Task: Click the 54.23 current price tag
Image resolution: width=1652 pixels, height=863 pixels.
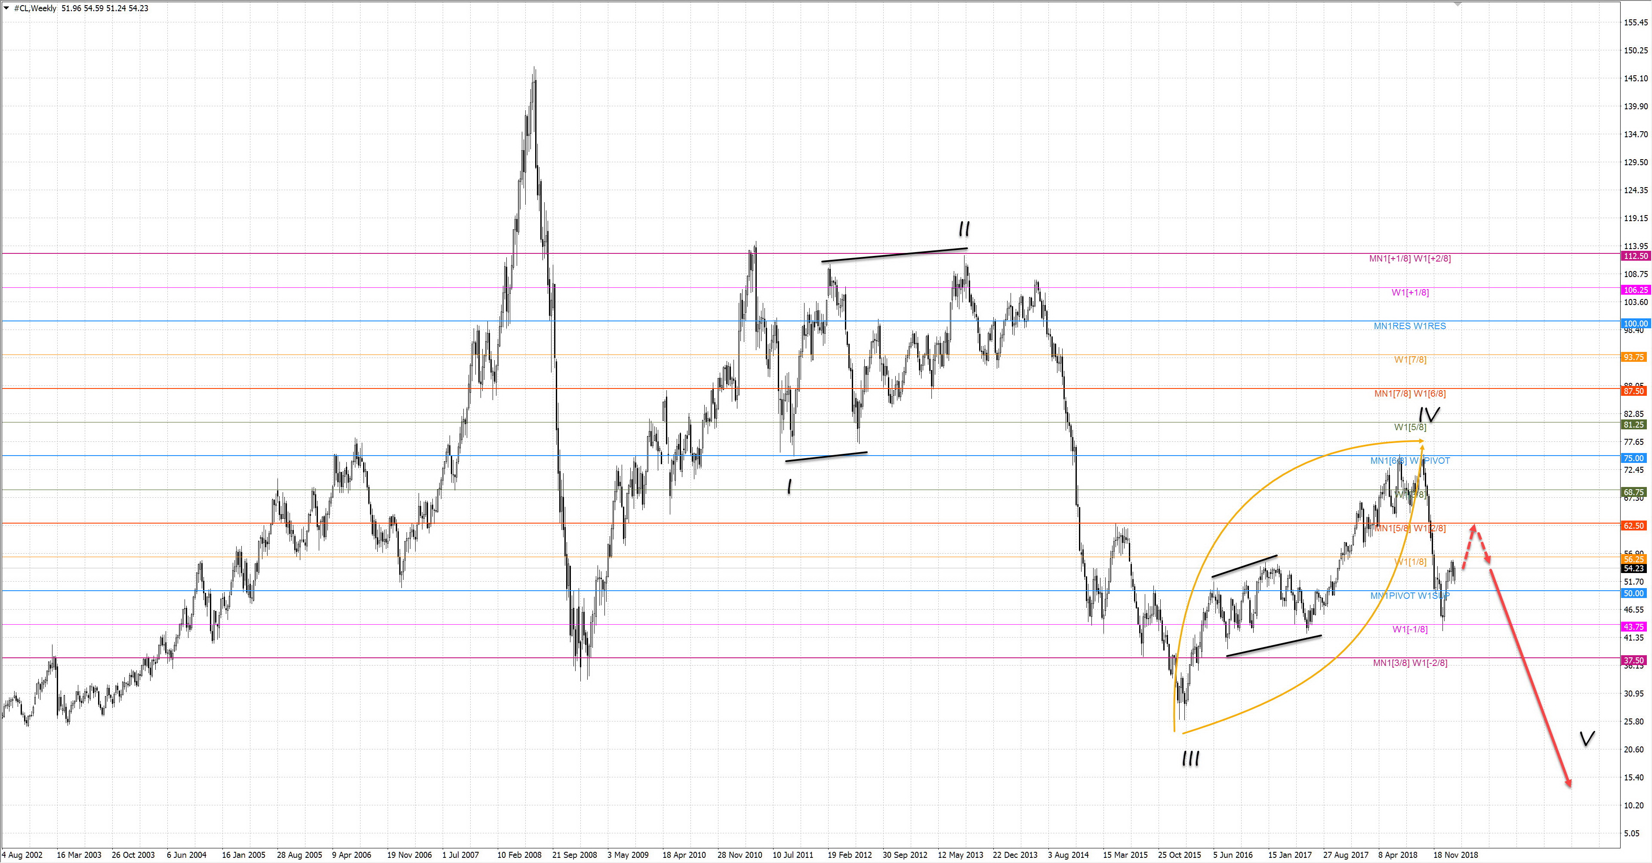Action: pos(1634,569)
